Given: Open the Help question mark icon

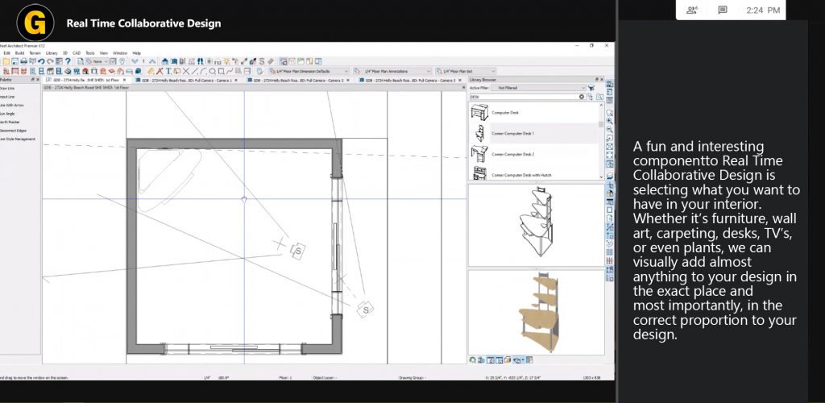Looking at the screenshot, I should point(68,61).
